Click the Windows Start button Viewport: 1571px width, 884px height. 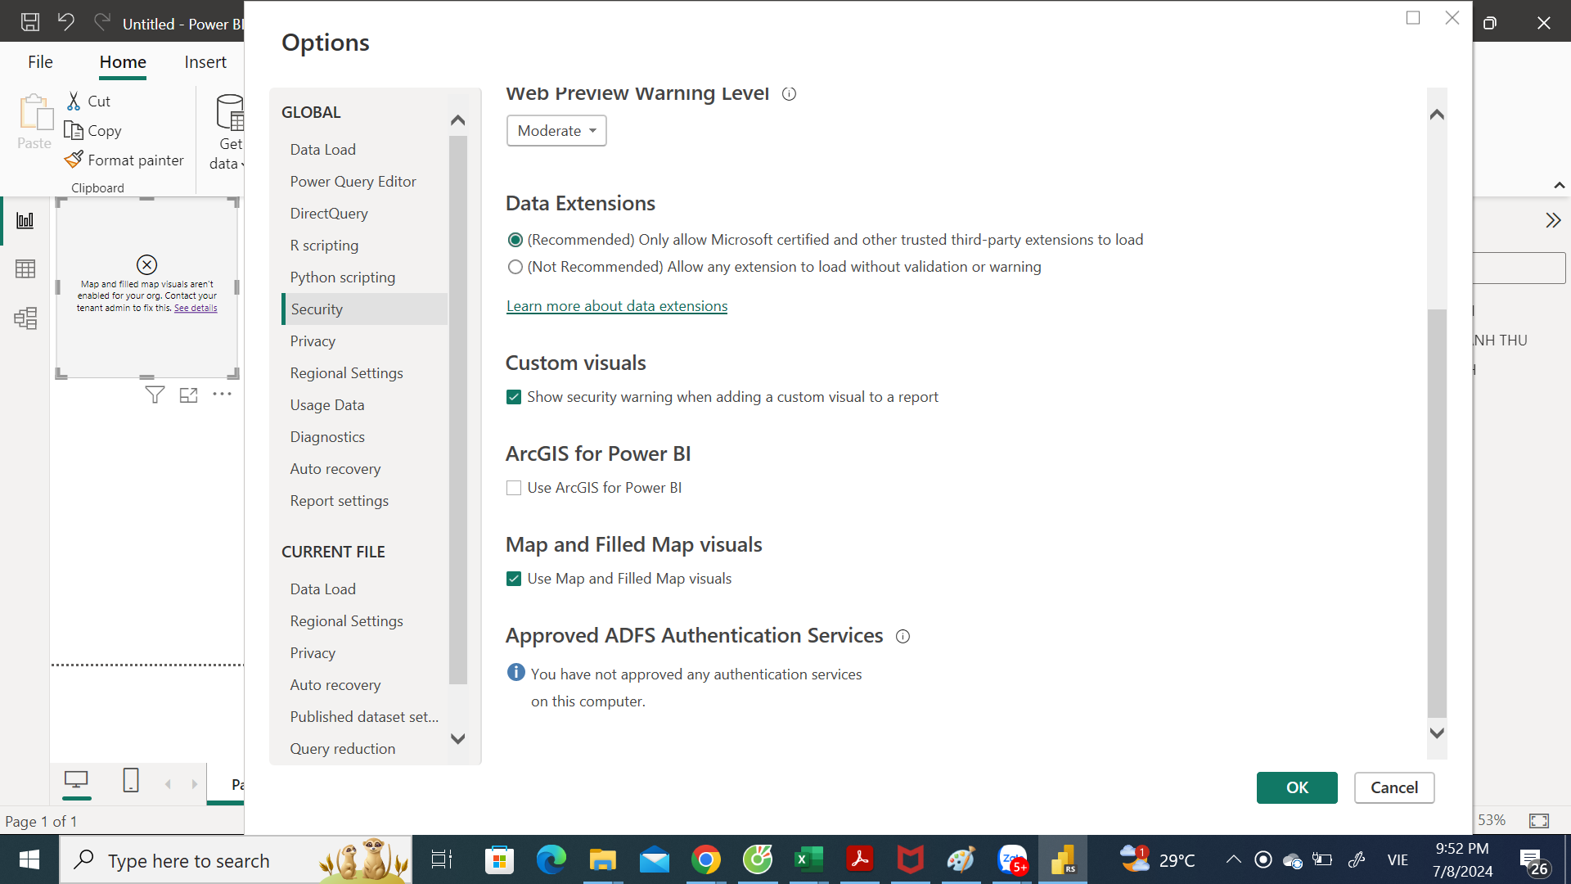click(x=29, y=860)
